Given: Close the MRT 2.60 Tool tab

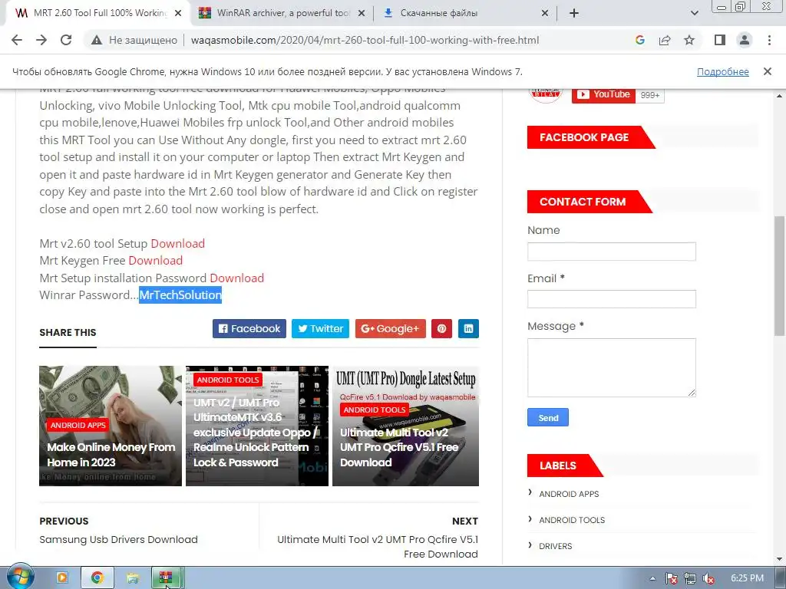Looking at the screenshot, I should pyautogui.click(x=178, y=13).
